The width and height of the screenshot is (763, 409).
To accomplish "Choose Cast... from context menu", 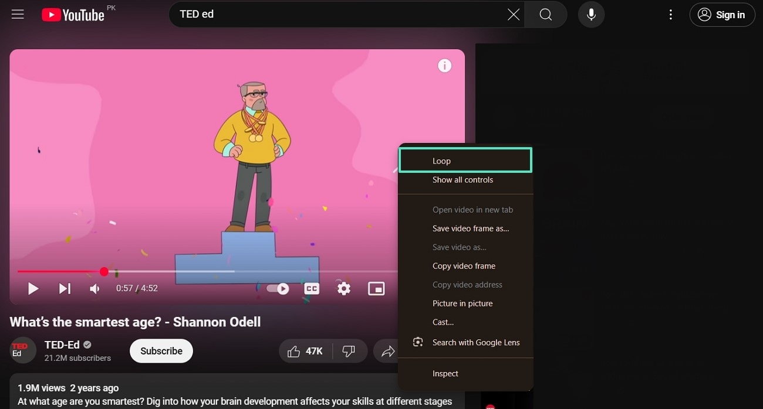I will (465, 322).
